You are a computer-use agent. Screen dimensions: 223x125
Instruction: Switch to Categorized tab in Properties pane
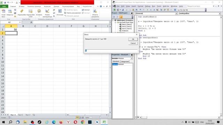[x=125, y=61]
